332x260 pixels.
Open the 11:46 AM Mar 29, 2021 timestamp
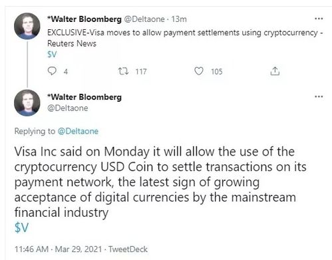pyautogui.click(x=58, y=249)
